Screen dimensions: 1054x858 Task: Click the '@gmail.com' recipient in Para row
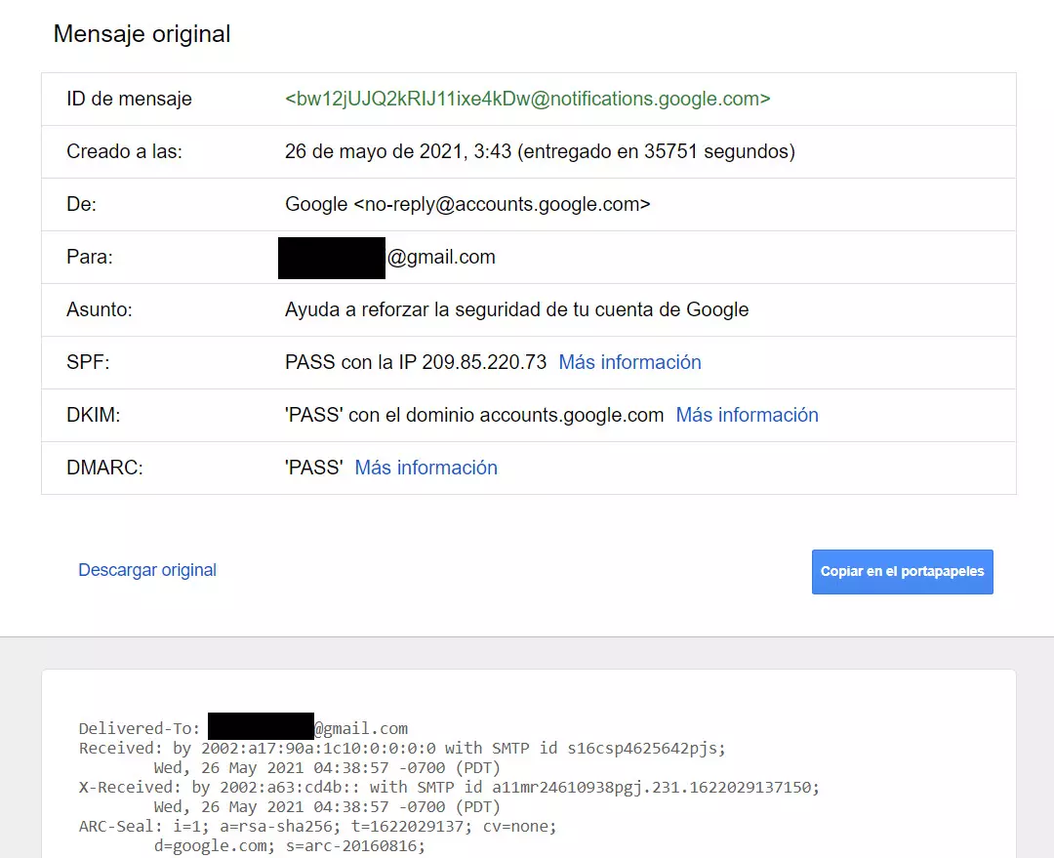click(441, 257)
